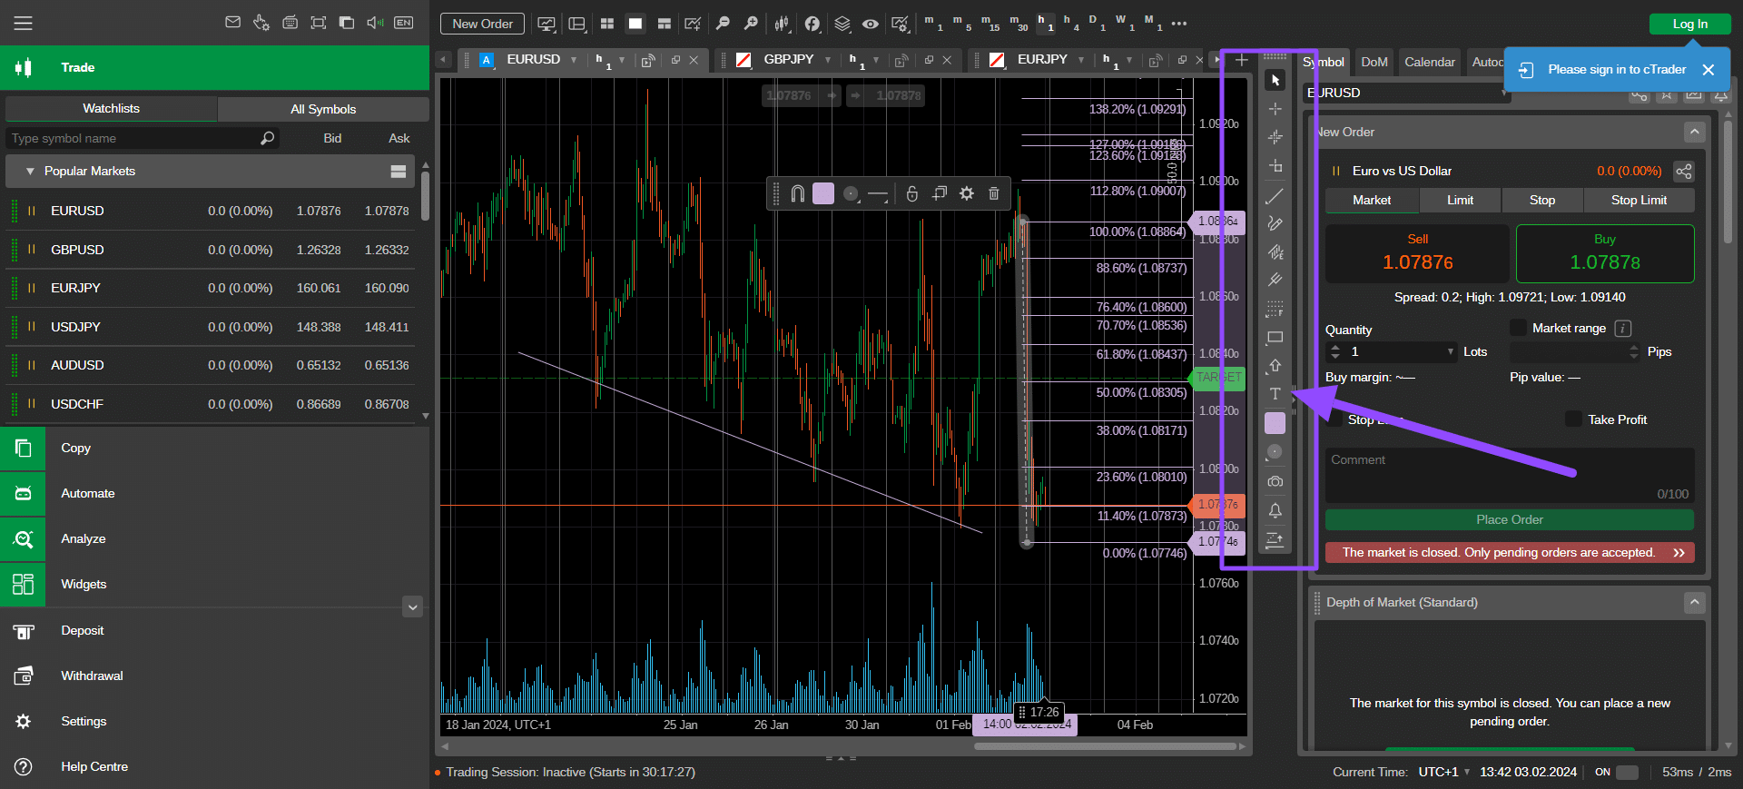Image resolution: width=1743 pixels, height=789 pixels.
Task: Change language via EN icon
Action: coord(404,23)
